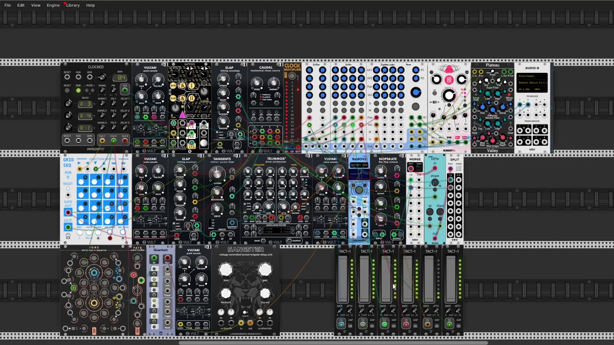Click the time knob on Sangster
The height and width of the screenshot is (345, 614).
(x=225, y=270)
